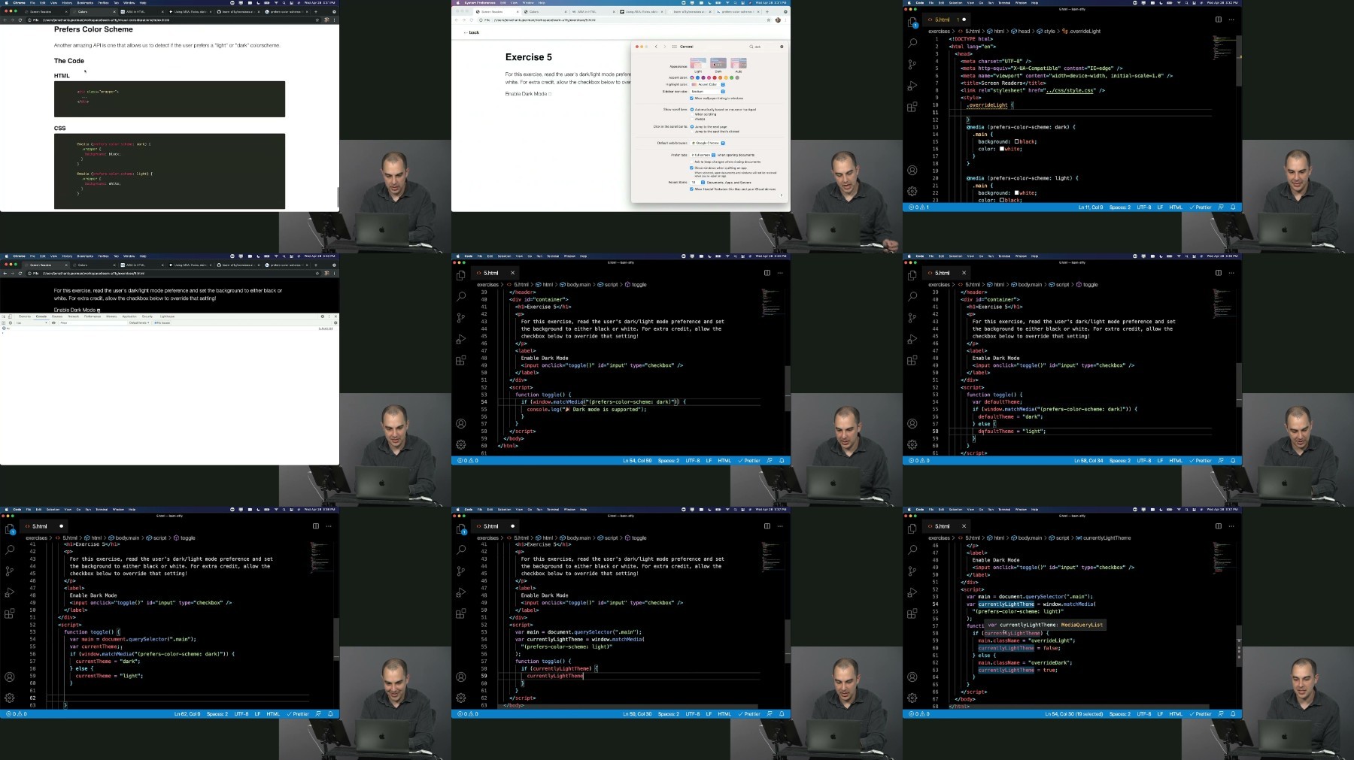The image size is (1354, 760).
Task: Reload the page in the Chrome frame with DevTools
Action: tap(20, 273)
